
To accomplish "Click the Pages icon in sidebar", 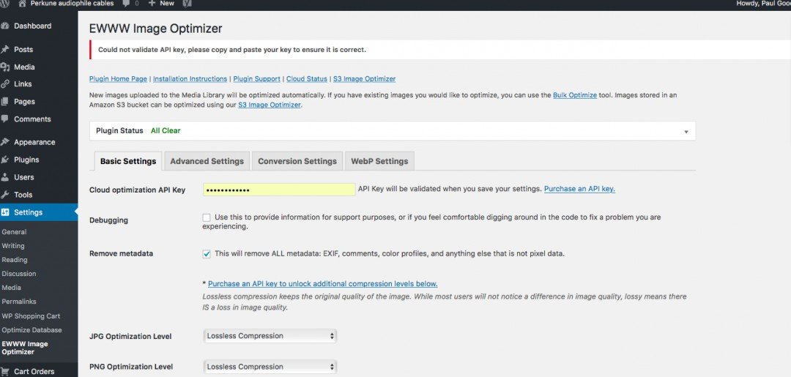I will (x=5, y=102).
